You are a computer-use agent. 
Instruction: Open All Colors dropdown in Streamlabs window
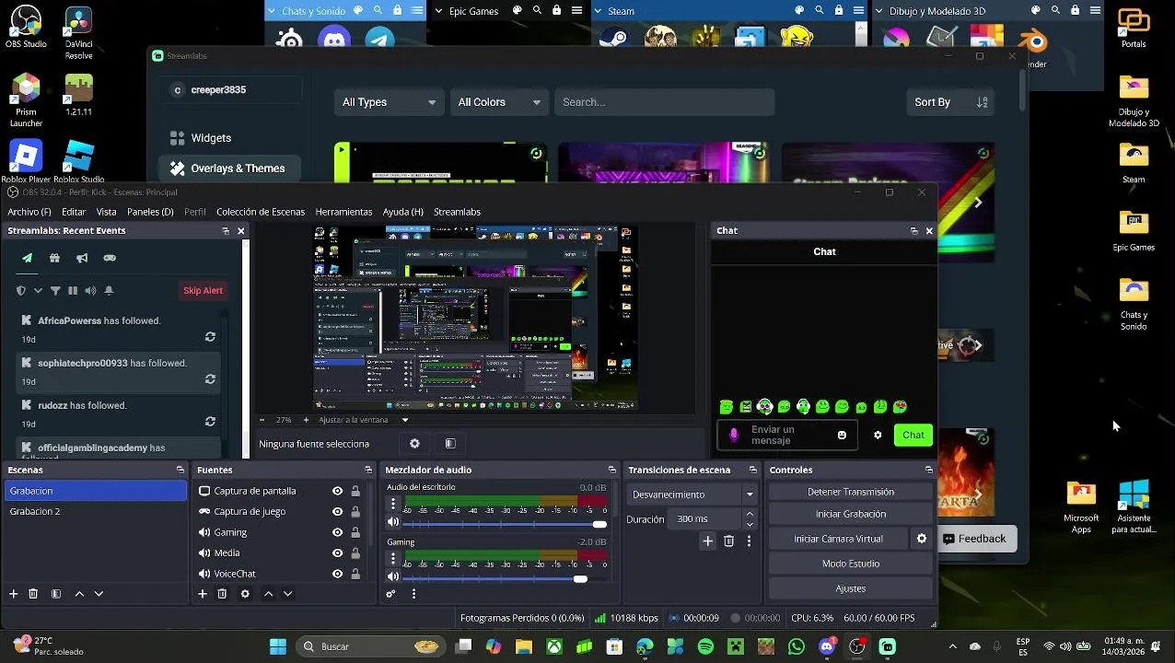pyautogui.click(x=500, y=102)
